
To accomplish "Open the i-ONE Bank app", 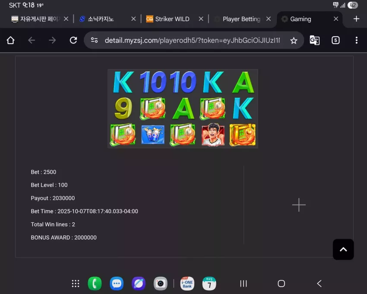I will 187,284.
